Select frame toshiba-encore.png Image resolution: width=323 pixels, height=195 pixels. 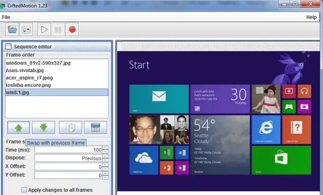point(57,85)
